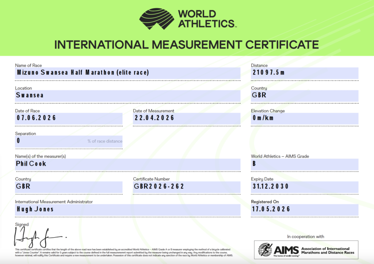Image resolution: width=374 pixels, height=264 pixels.
Task: Click the 'Date of Measurement' label
Action: pyautogui.click(x=154, y=111)
